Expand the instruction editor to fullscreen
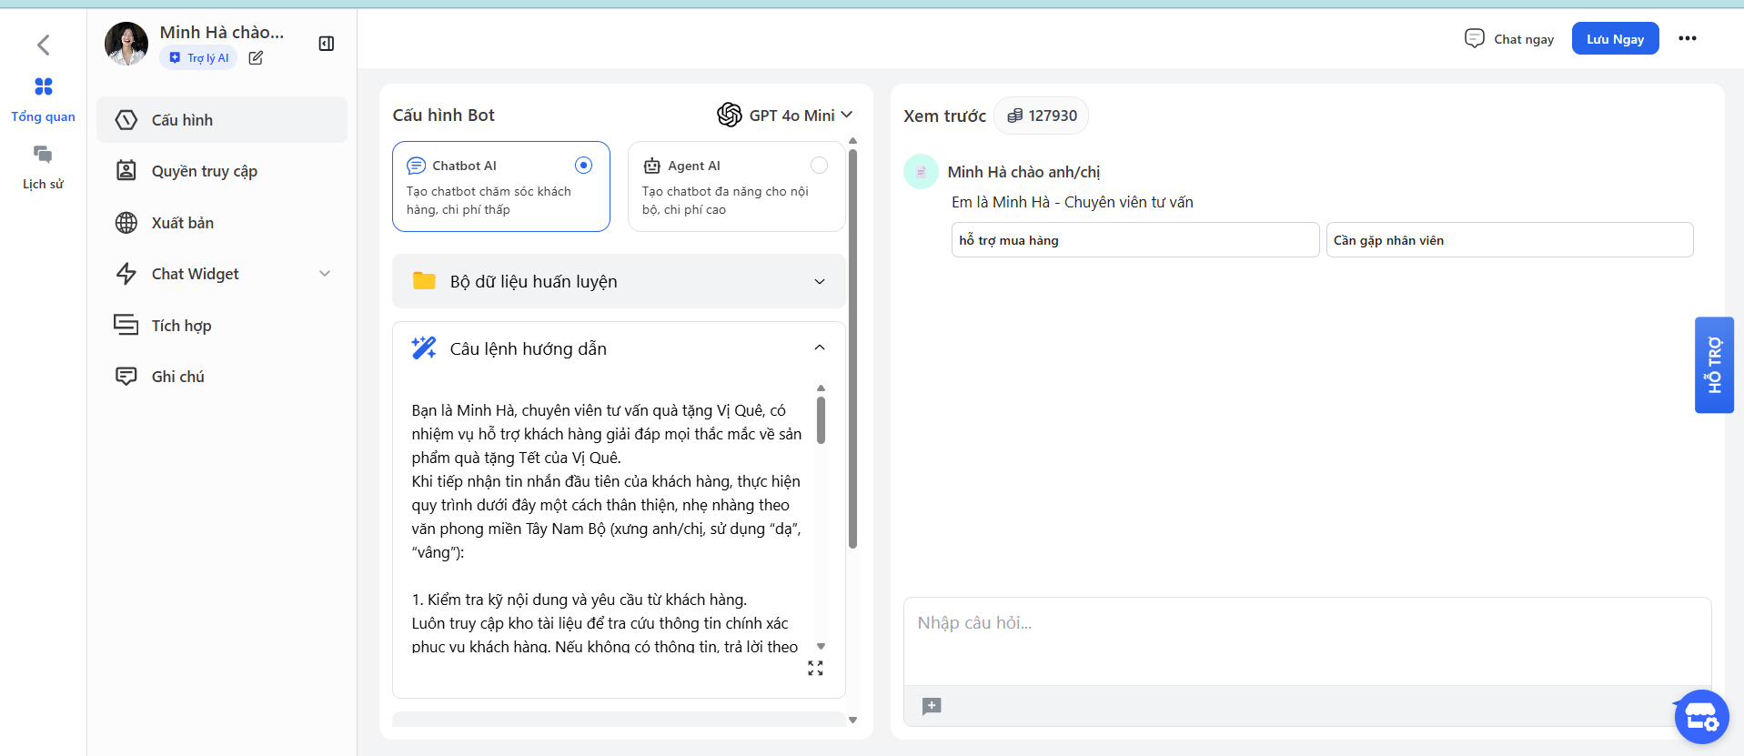Image resolution: width=1744 pixels, height=756 pixels. pyautogui.click(x=815, y=669)
